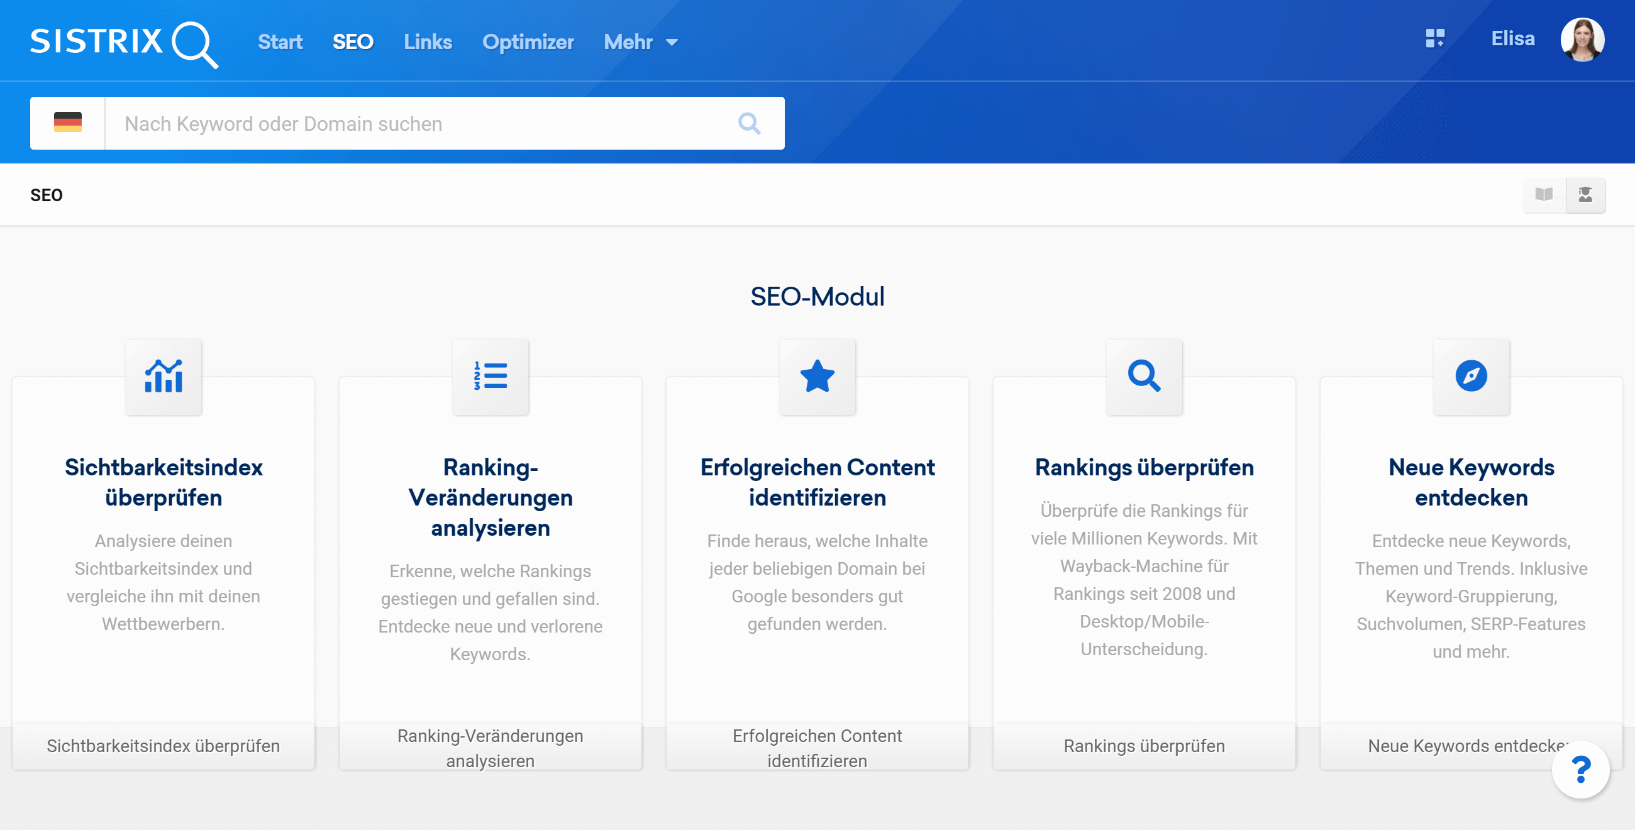The height and width of the screenshot is (830, 1635).
Task: Click the magnifier Rankings icon tile
Action: click(1144, 376)
